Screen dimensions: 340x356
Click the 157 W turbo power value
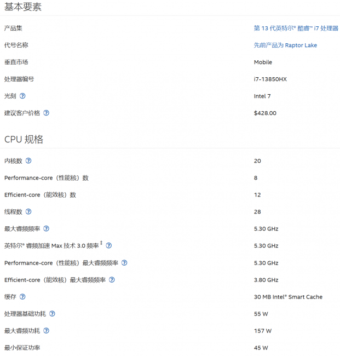(263, 331)
